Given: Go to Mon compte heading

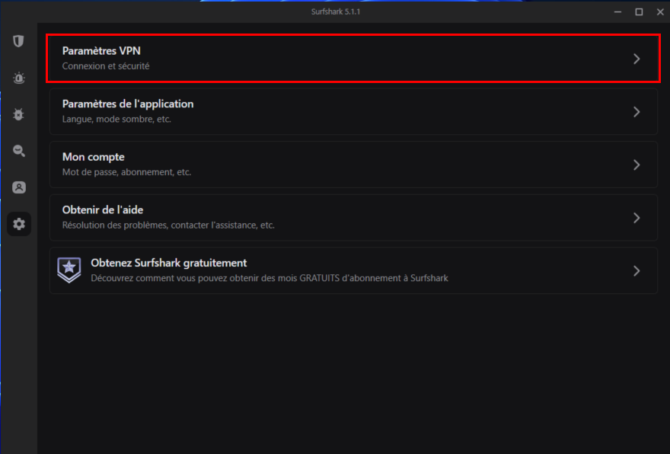Looking at the screenshot, I should [93, 157].
